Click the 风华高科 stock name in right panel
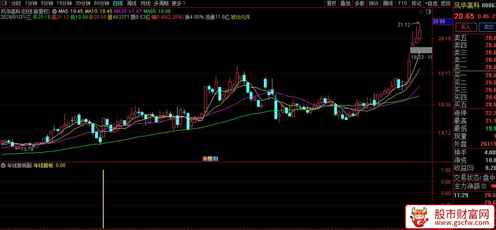Viewport: 496px width, 230px height. pyautogui.click(x=467, y=5)
